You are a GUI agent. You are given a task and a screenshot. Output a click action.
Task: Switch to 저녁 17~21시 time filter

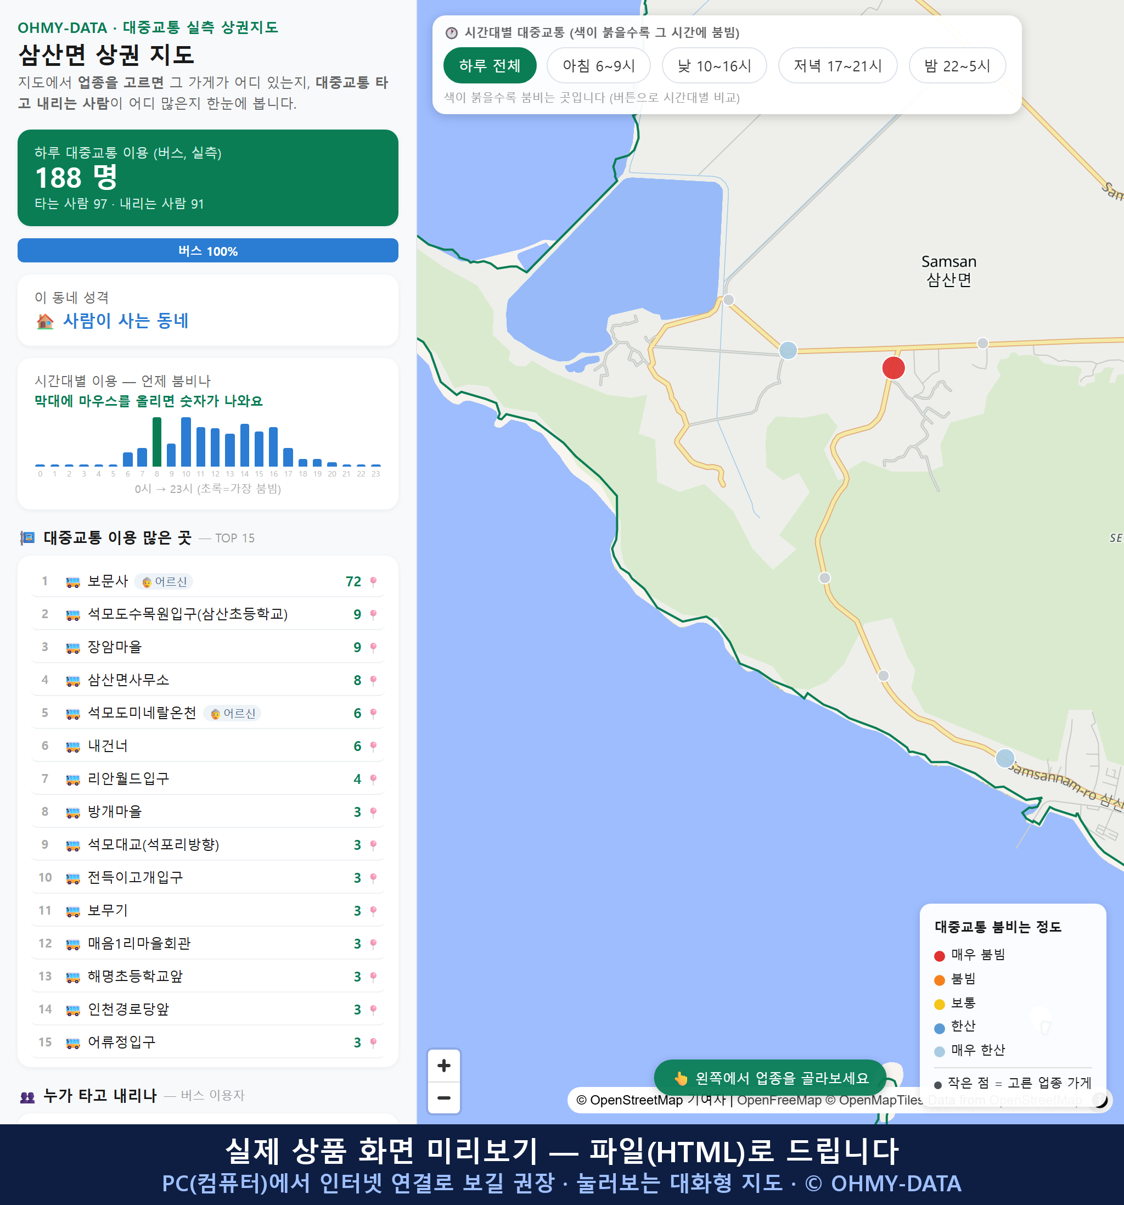(837, 65)
